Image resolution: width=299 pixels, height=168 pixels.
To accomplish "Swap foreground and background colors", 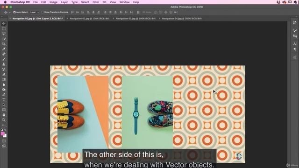I will pyautogui.click(x=5, y=130).
